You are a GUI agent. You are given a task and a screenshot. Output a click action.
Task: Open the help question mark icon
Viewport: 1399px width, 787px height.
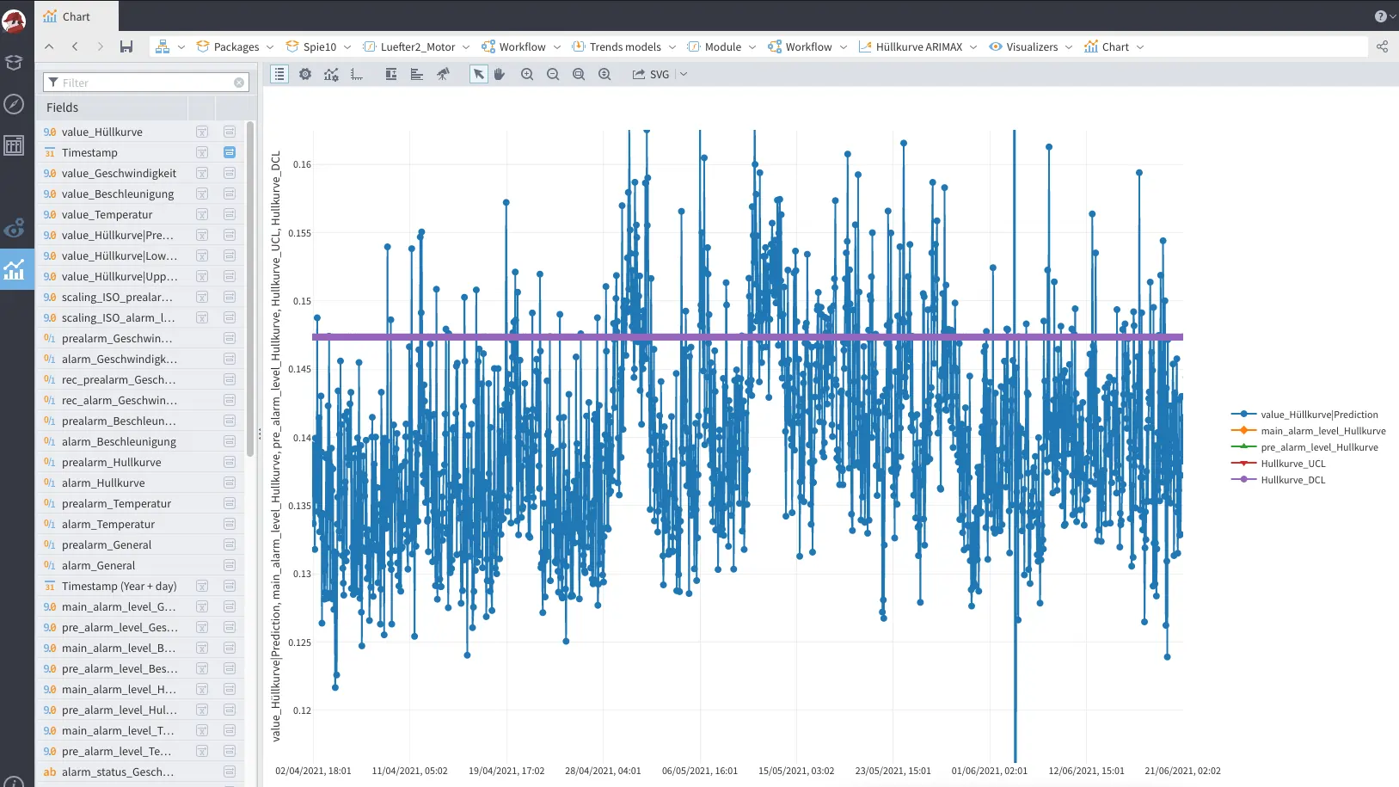[x=1380, y=16]
